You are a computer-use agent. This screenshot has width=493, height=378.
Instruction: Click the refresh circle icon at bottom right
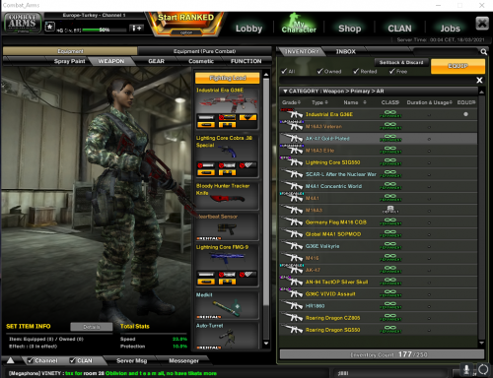pos(483,370)
